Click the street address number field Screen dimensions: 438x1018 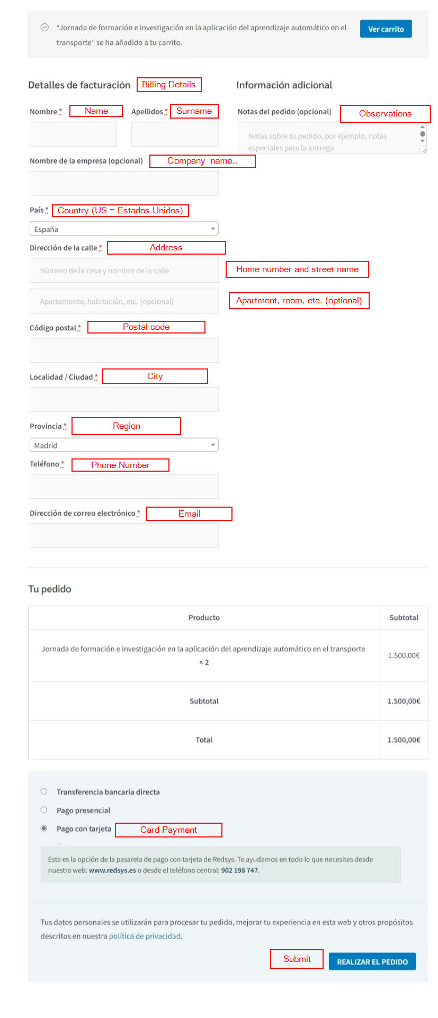pyautogui.click(x=124, y=271)
